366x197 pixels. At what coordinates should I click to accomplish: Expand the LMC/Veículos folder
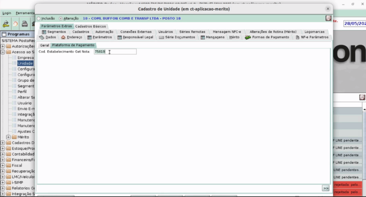click(x=3, y=177)
